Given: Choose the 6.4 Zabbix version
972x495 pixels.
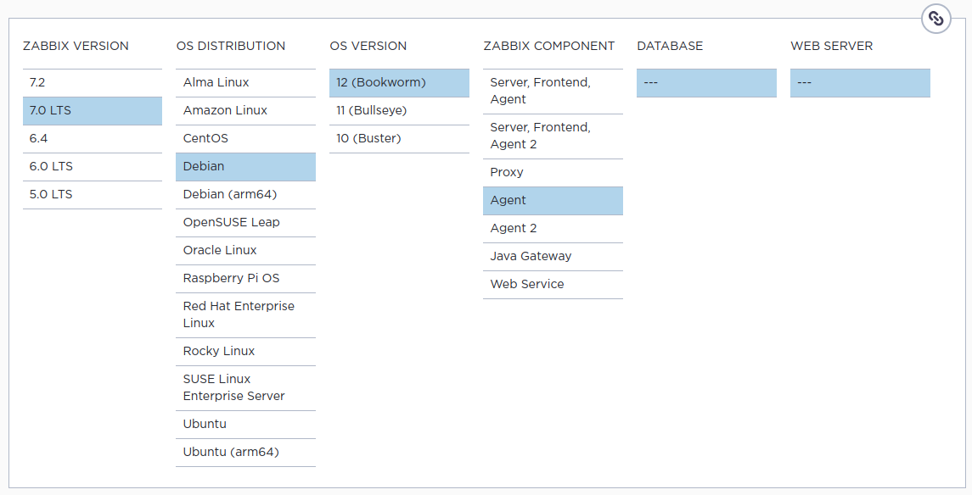Looking at the screenshot, I should 92,138.
